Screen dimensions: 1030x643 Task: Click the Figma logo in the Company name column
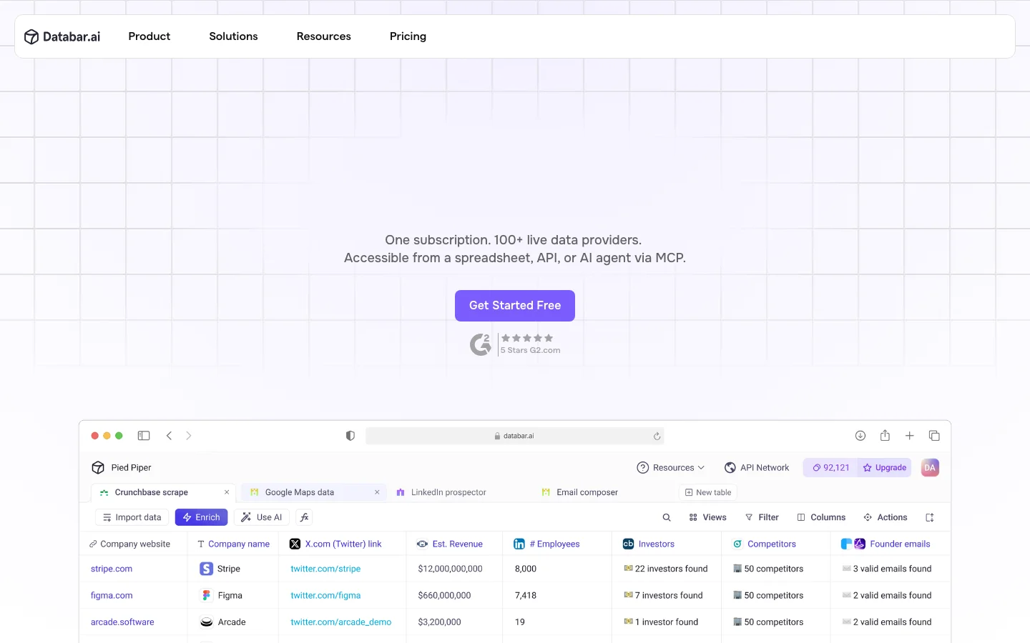tap(207, 595)
